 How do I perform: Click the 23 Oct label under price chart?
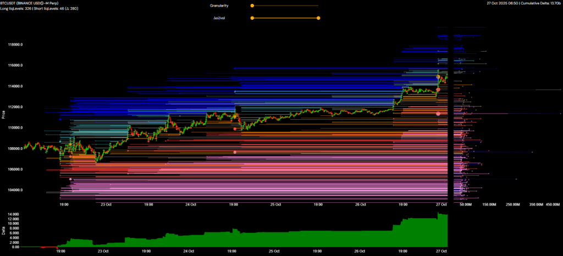tap(103, 204)
